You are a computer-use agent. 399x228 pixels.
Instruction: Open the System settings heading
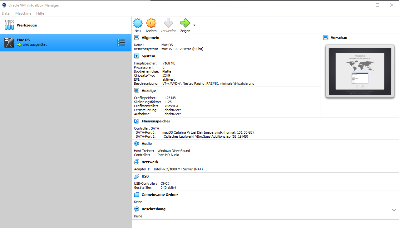pos(148,56)
